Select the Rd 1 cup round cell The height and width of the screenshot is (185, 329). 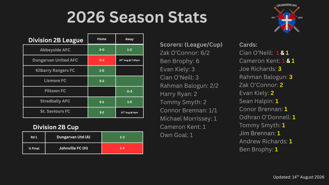tap(34, 137)
